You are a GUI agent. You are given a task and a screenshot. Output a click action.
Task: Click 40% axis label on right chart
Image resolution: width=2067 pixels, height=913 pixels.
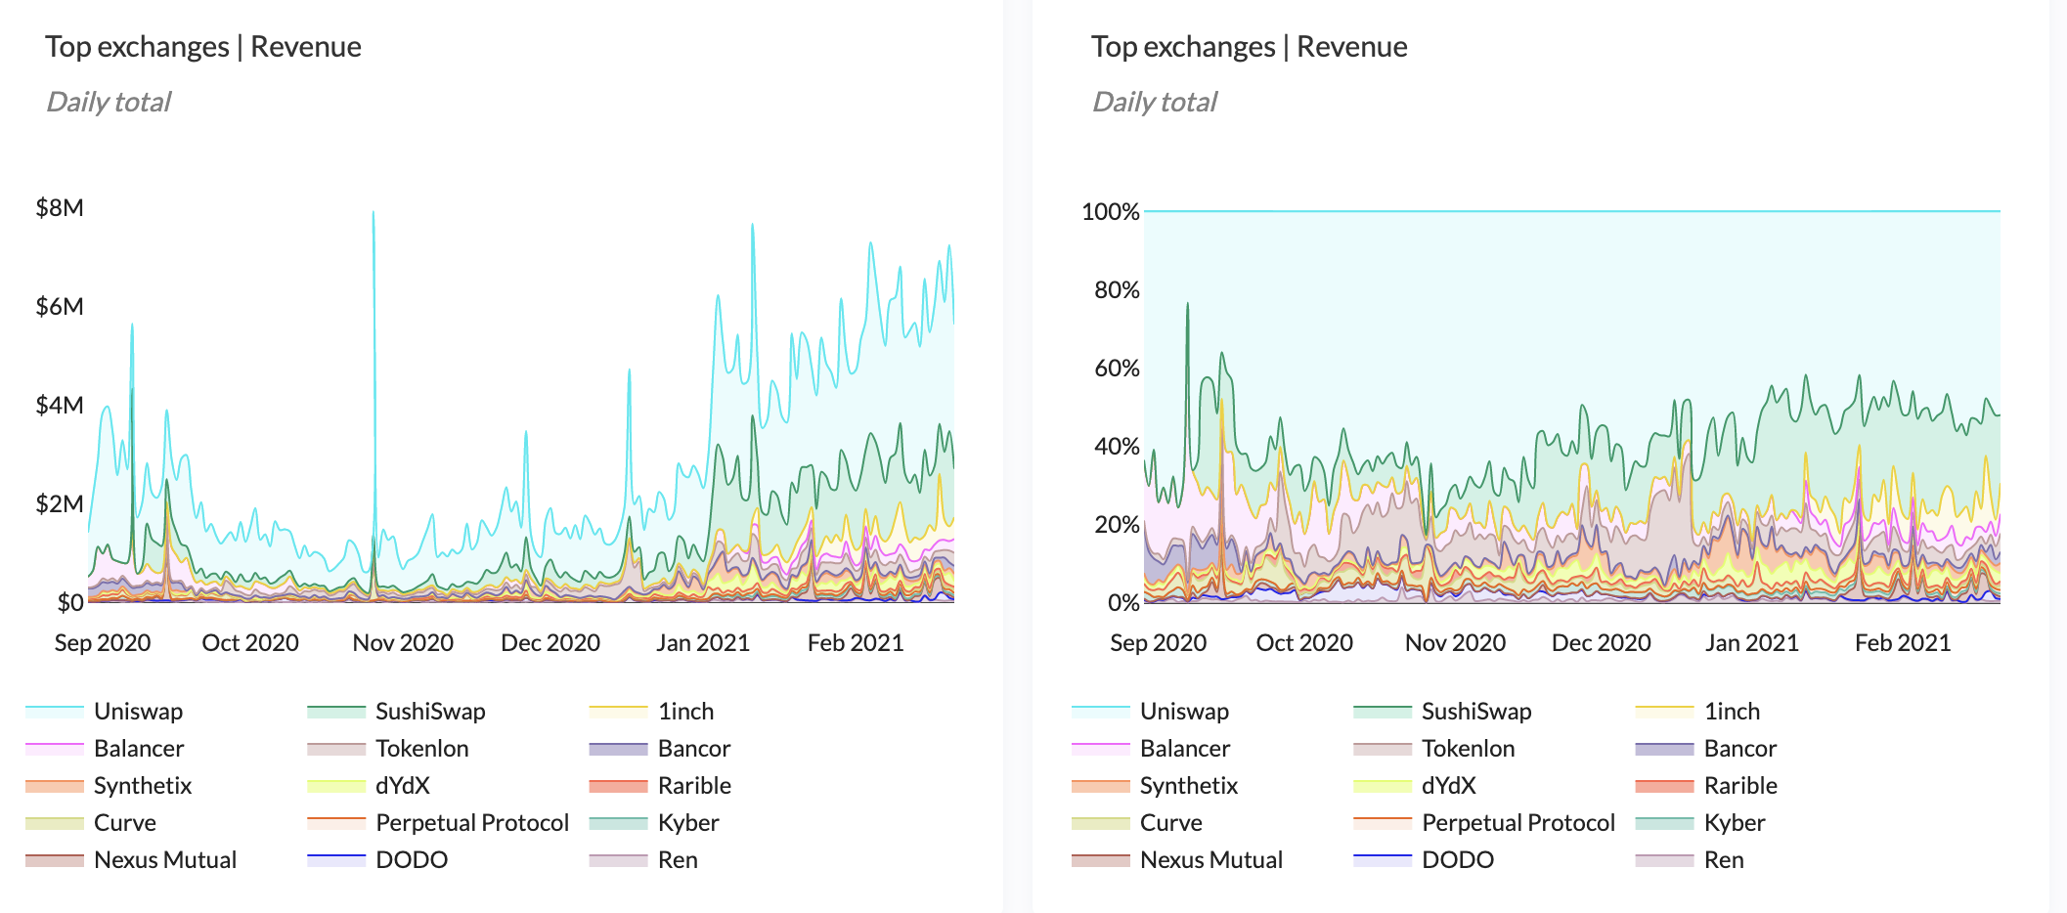click(x=1117, y=447)
